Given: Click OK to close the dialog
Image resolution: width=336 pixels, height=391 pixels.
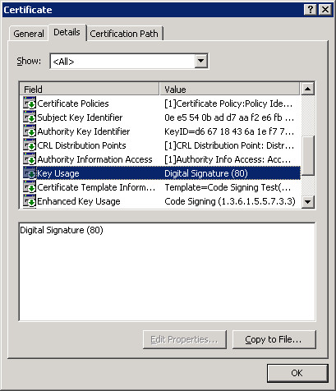Looking at the screenshot, I should (x=297, y=373).
